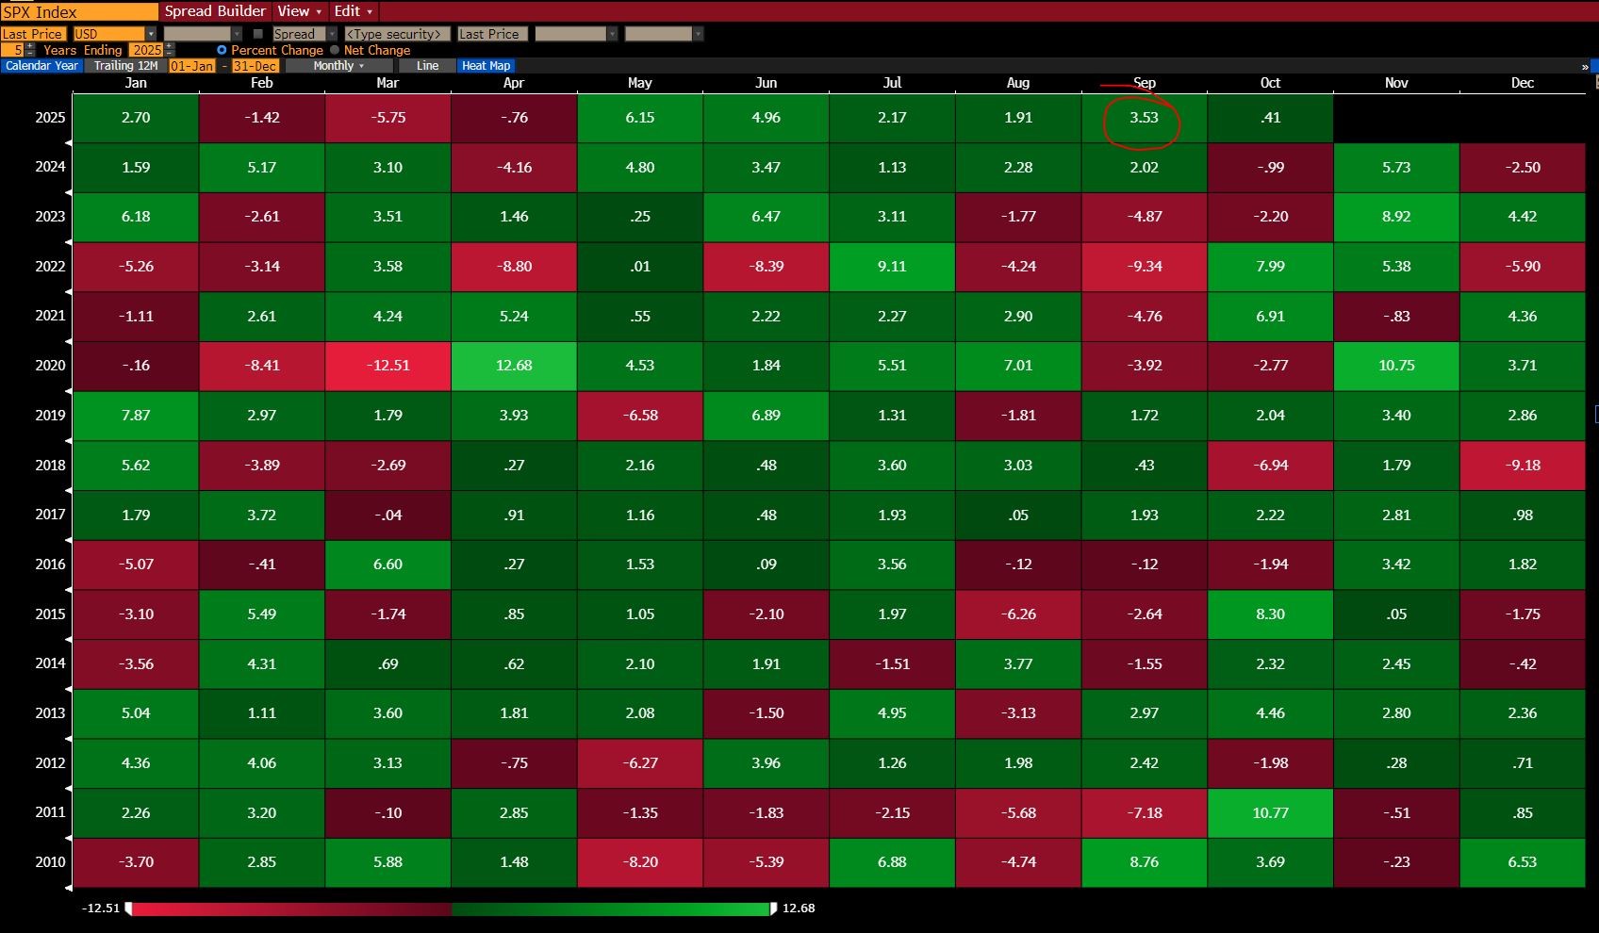Open the Edit menu
This screenshot has height=933, width=1599.
tap(354, 11)
